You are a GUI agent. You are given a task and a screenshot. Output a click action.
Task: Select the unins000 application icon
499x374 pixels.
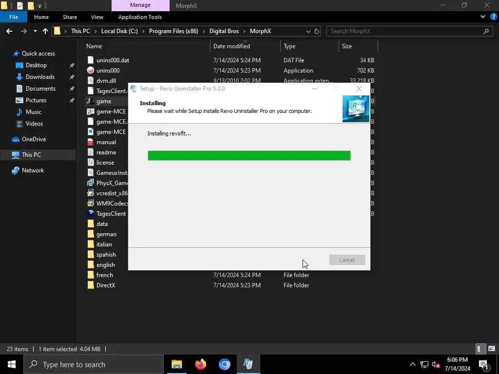click(x=91, y=70)
